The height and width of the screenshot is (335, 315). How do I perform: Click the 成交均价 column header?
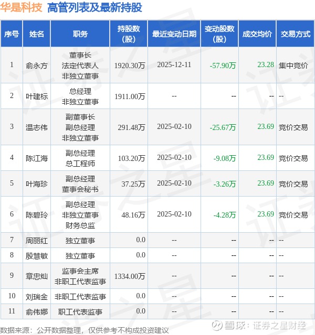pos(257,34)
